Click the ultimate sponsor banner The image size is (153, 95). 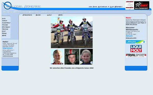coord(136,42)
